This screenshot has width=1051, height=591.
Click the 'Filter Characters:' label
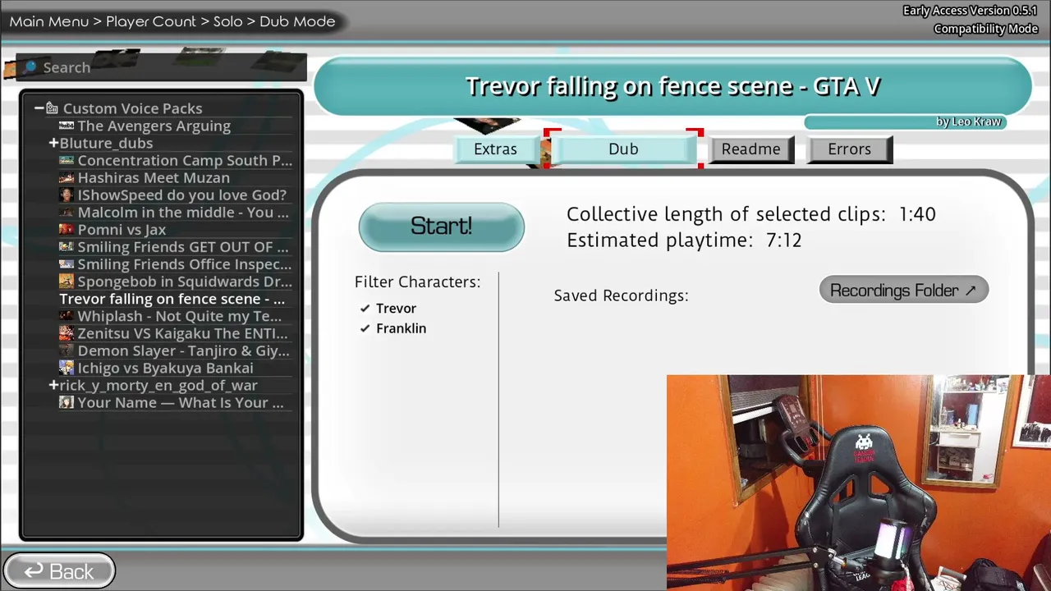(417, 282)
